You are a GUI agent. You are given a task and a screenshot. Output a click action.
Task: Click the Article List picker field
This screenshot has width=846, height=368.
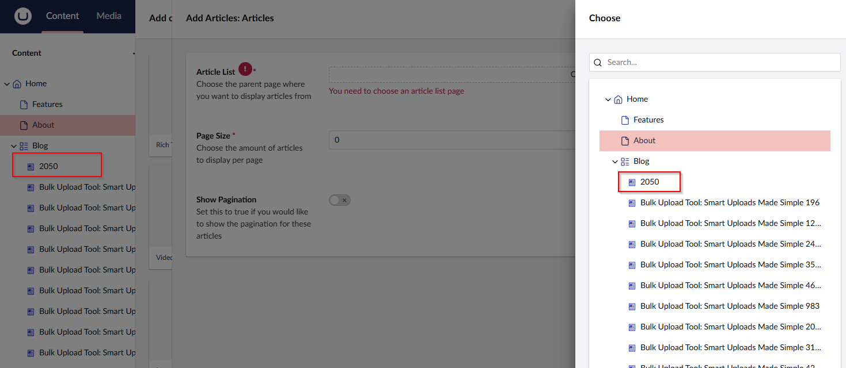[452, 74]
